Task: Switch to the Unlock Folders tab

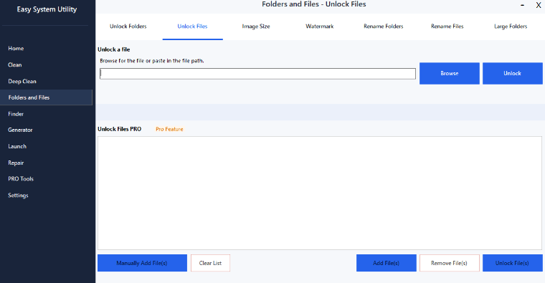Action: tap(128, 27)
